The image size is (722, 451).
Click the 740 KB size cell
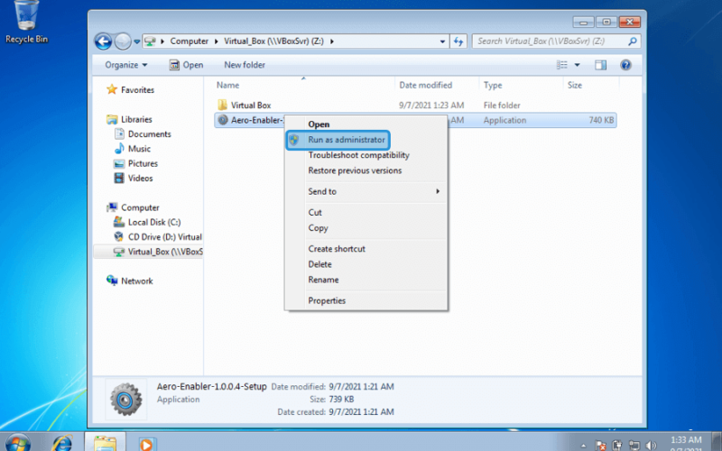pos(601,121)
